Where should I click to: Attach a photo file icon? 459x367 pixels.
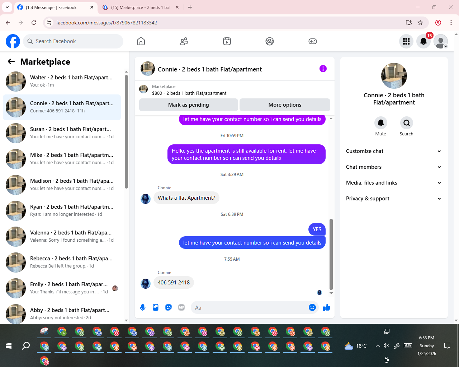(156, 307)
